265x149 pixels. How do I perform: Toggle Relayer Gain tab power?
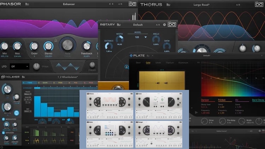tap(39, 83)
